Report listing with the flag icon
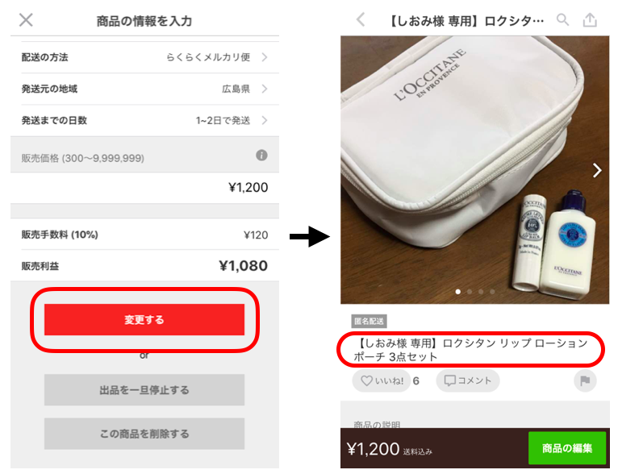 click(x=585, y=380)
